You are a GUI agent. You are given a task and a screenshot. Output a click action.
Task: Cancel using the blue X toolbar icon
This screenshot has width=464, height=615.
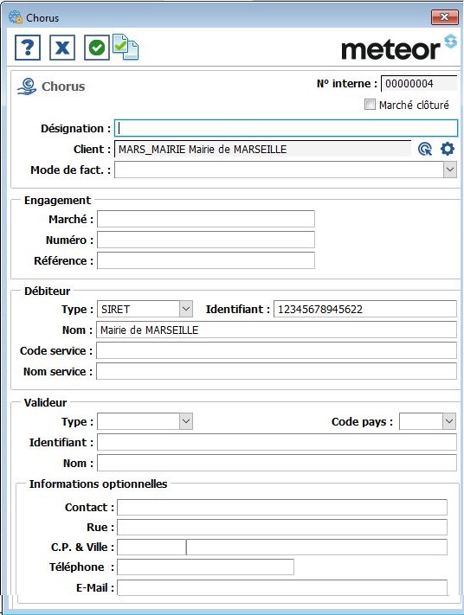[62, 48]
